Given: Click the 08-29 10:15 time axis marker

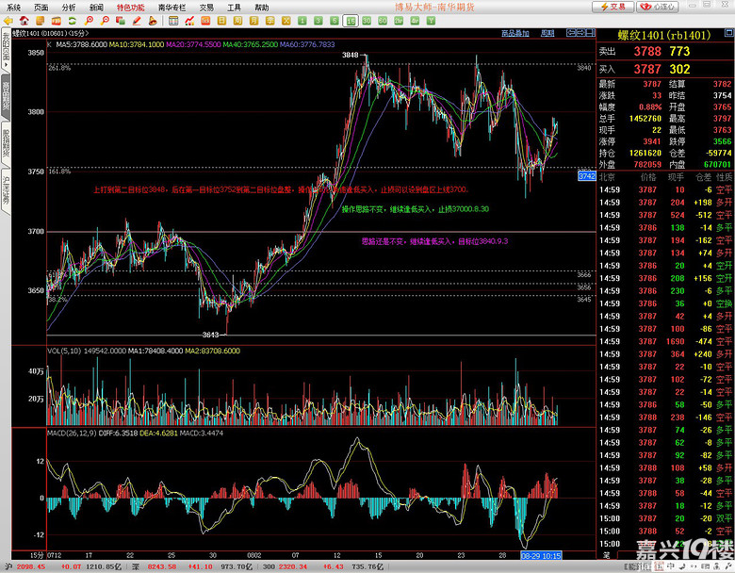Looking at the screenshot, I should [x=541, y=555].
